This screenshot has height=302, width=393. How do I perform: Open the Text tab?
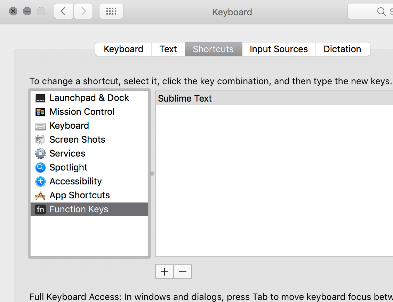click(x=168, y=49)
